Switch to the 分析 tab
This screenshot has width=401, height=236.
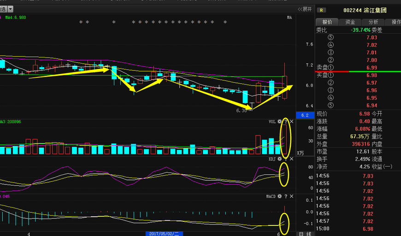tap(373, 22)
